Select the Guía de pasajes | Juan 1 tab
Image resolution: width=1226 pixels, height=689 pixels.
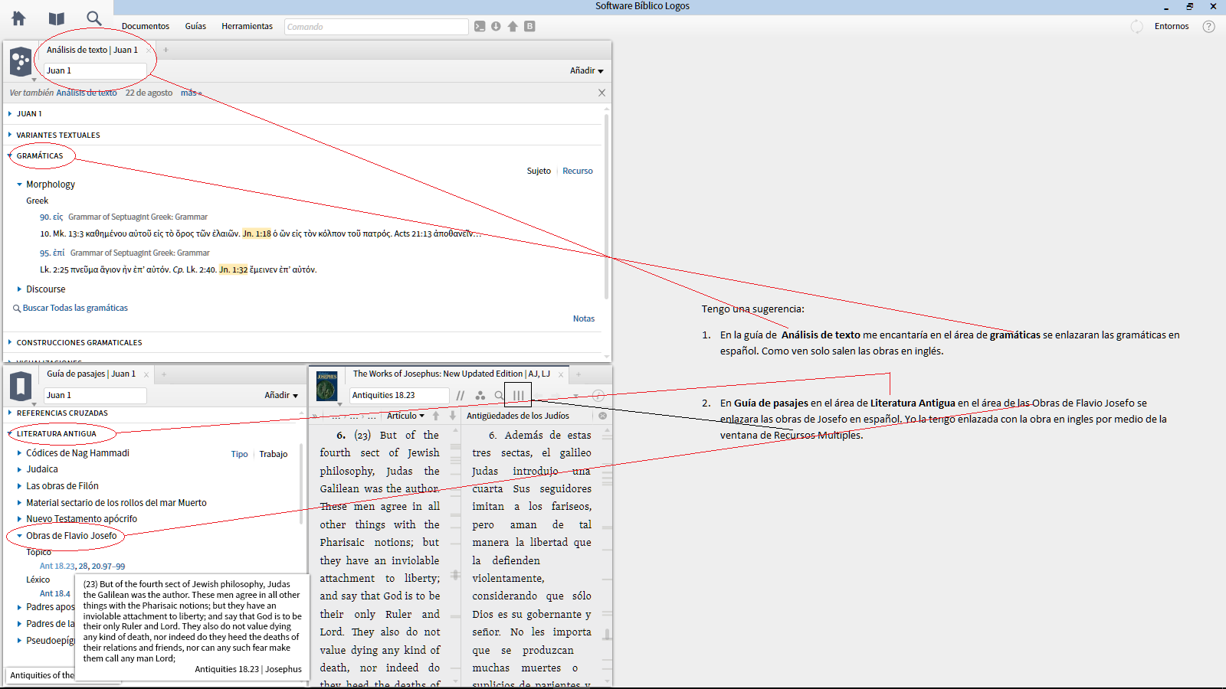pos(91,374)
